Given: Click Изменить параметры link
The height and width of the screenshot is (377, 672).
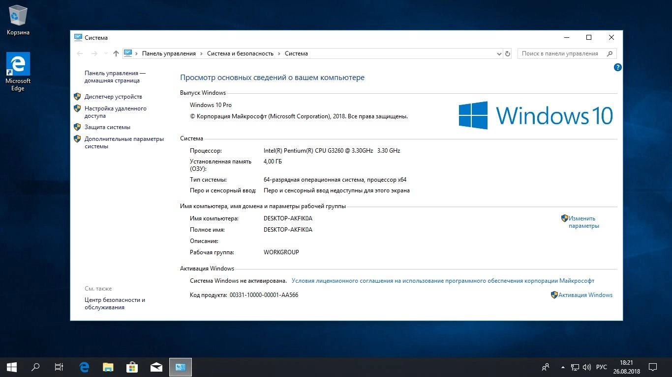Looking at the screenshot, I should [x=584, y=222].
